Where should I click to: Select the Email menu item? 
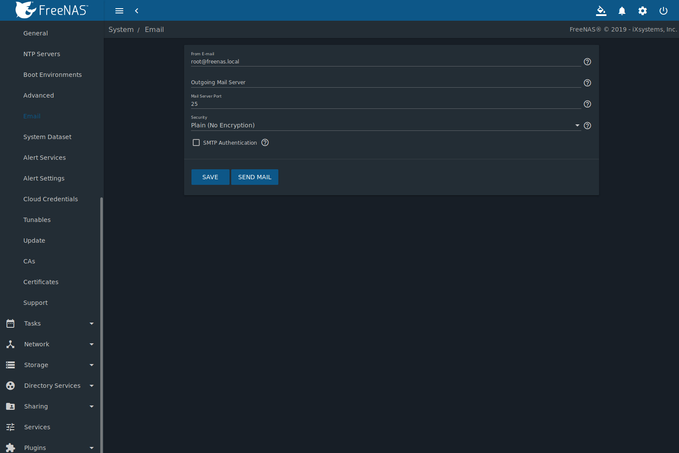[x=32, y=116]
